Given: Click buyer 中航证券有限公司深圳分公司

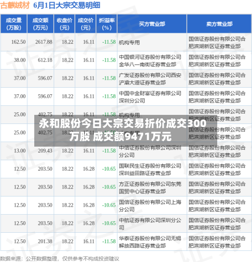Looking at the screenshot, I should coord(150,224).
